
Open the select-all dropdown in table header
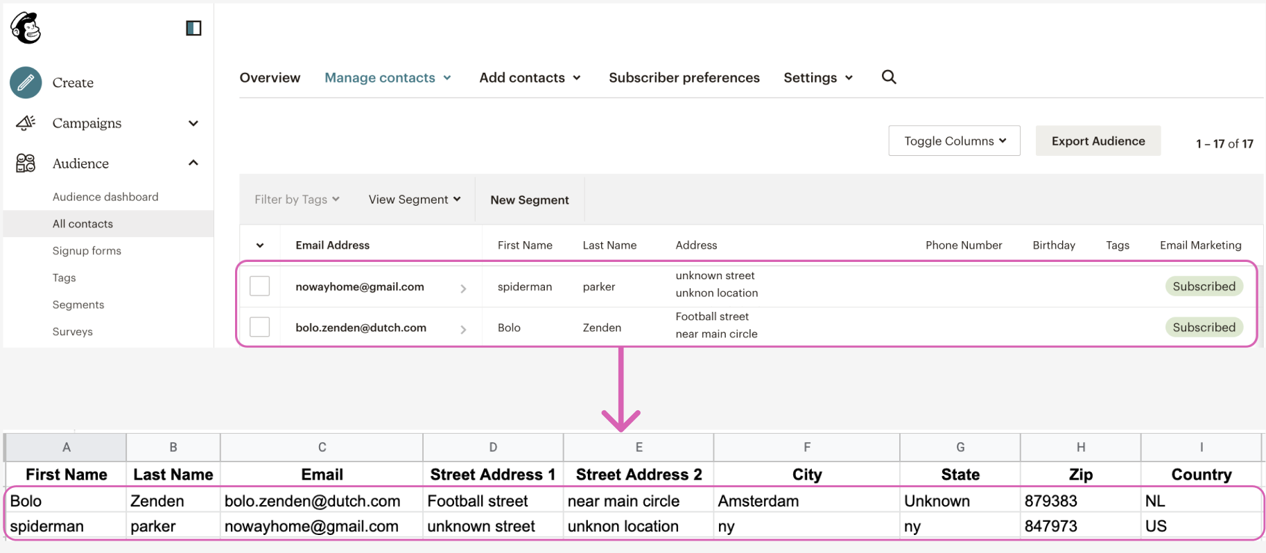tap(260, 245)
